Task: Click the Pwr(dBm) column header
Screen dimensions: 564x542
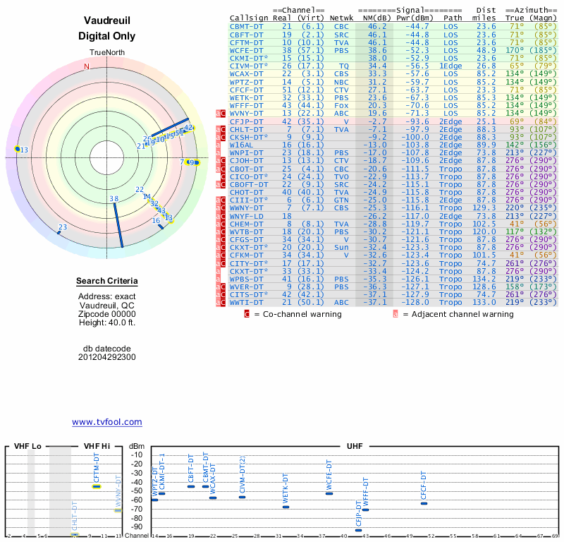Action: point(415,18)
